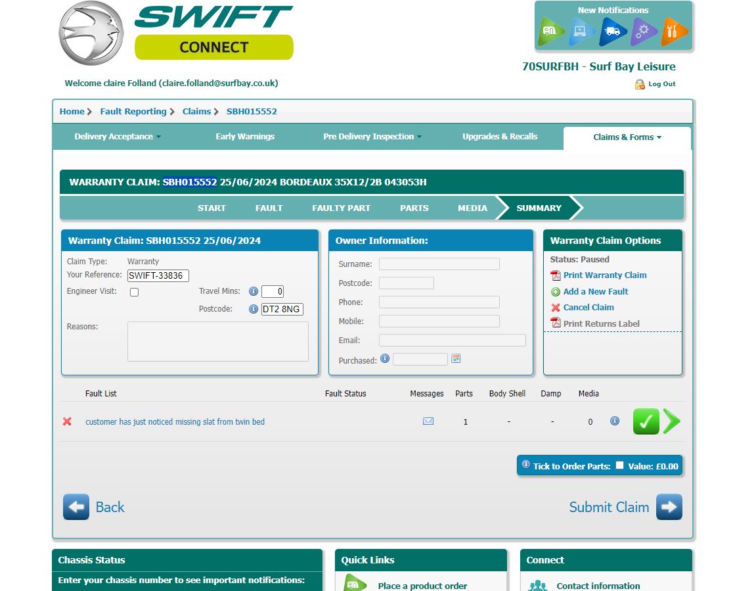Open messages envelope for the fault

pyautogui.click(x=428, y=421)
